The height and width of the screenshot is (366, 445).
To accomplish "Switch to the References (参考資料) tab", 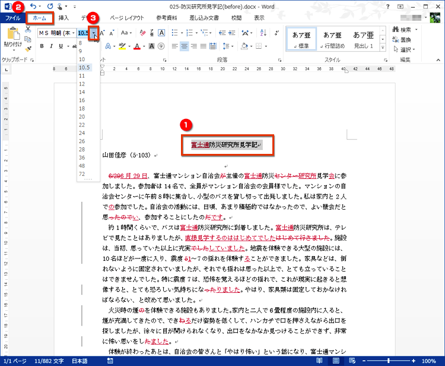I will click(167, 18).
